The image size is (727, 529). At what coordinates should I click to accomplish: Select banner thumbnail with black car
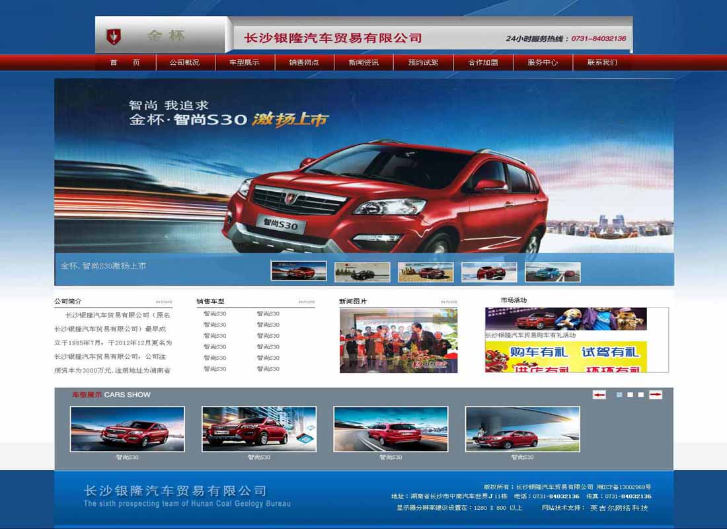point(362,272)
